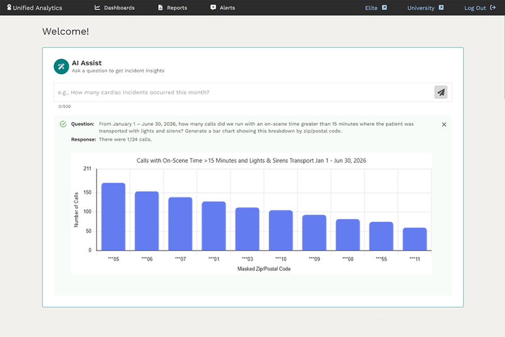This screenshot has height=337, width=505.
Task: Dismiss the response with the X button
Action: click(x=444, y=125)
